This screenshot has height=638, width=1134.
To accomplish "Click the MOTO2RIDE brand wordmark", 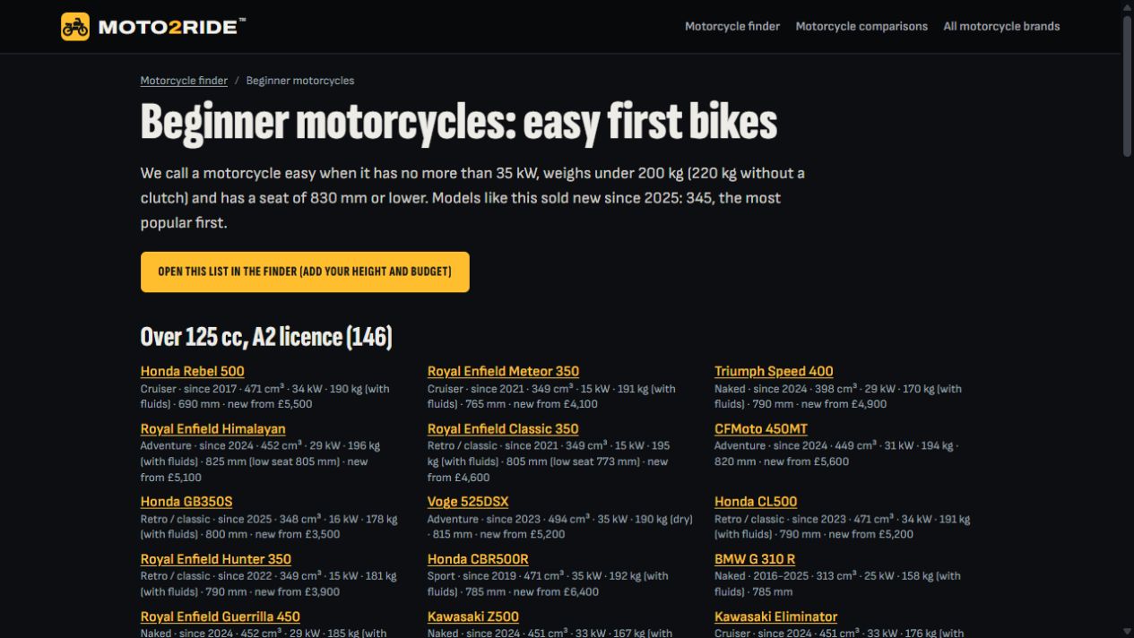I will tap(171, 27).
